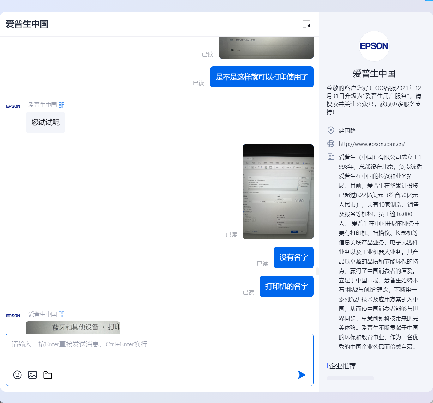Click the company description paragraph
This screenshot has height=403, width=433.
tap(380, 252)
